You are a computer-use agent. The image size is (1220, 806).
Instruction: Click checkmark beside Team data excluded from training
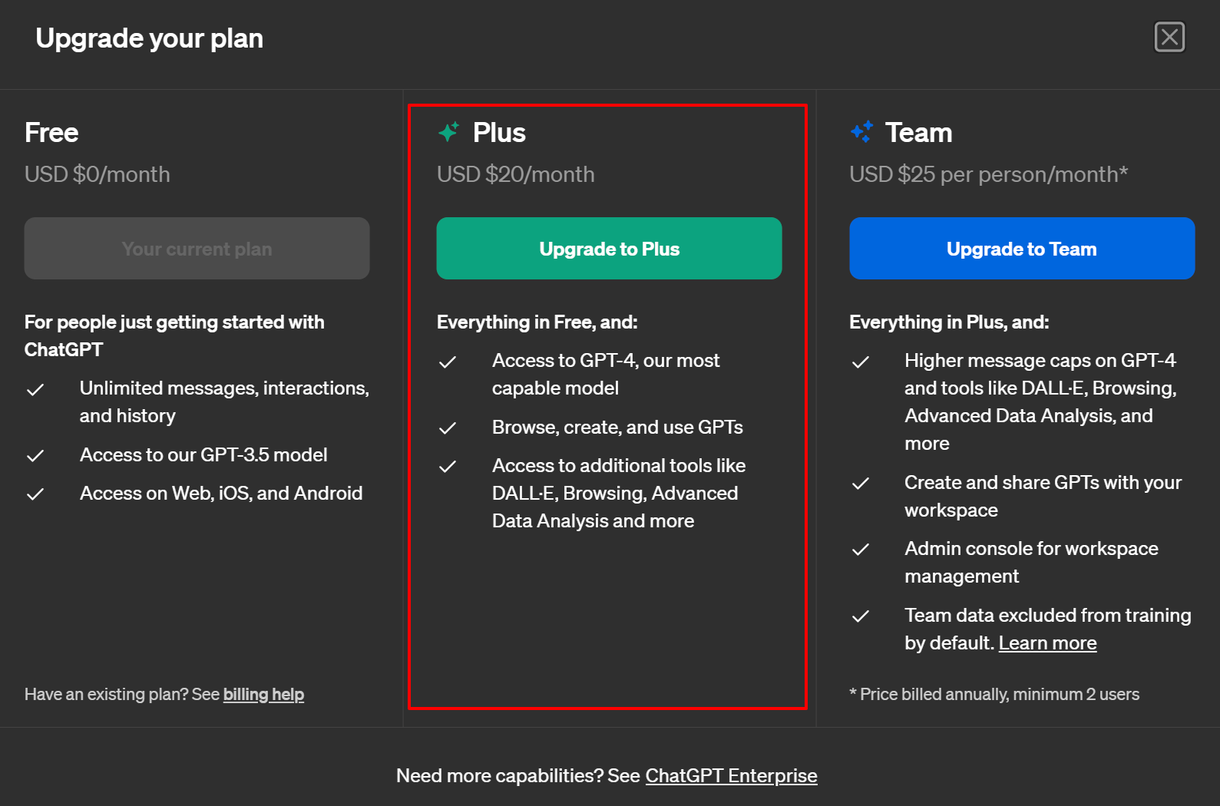click(x=861, y=616)
